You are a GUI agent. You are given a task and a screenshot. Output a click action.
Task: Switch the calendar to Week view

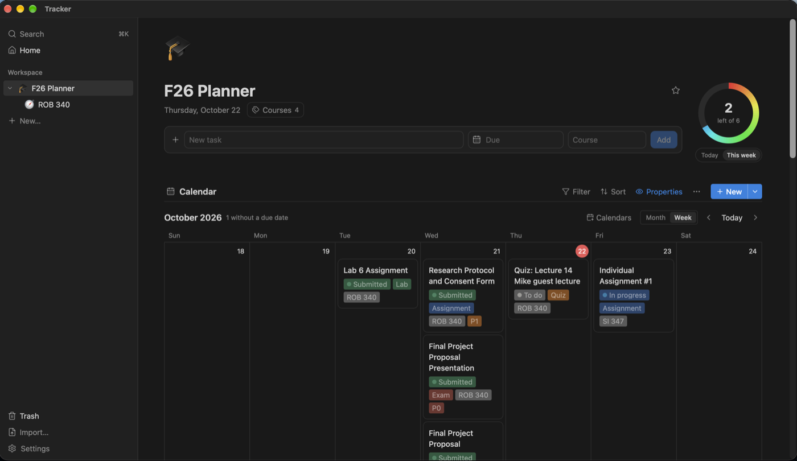(683, 218)
